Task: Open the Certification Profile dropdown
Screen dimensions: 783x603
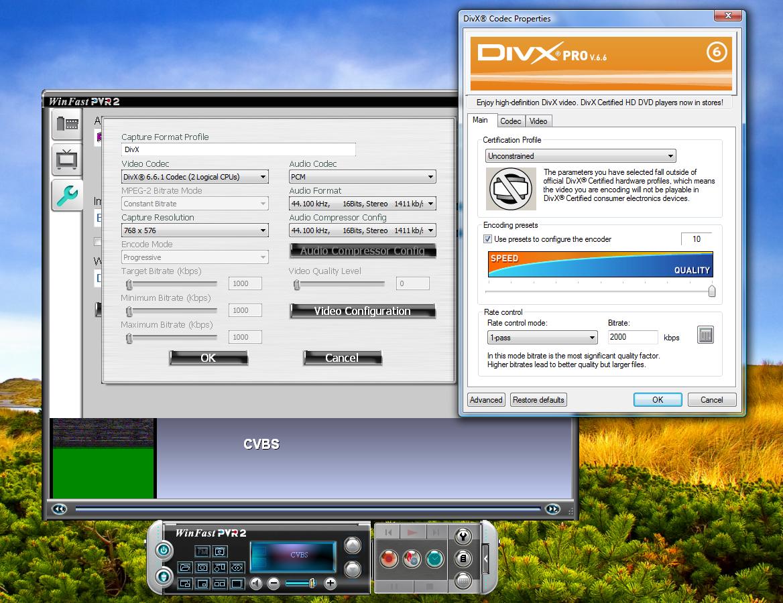Action: 581,155
